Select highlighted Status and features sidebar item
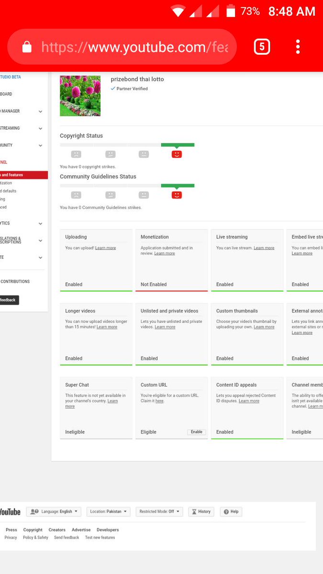Screen dimensions: 323x574 point(24,175)
